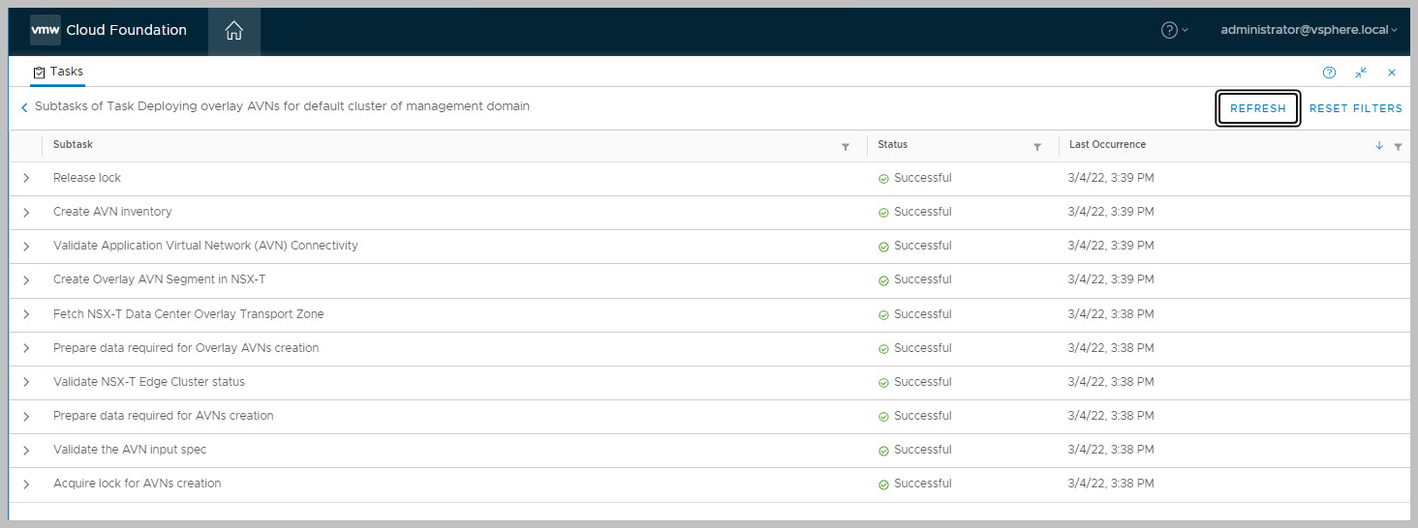
Task: Open the Status column filter icon
Action: tap(1037, 147)
